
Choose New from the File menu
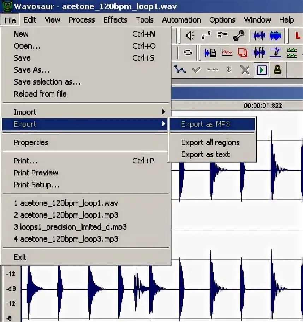tap(85, 34)
